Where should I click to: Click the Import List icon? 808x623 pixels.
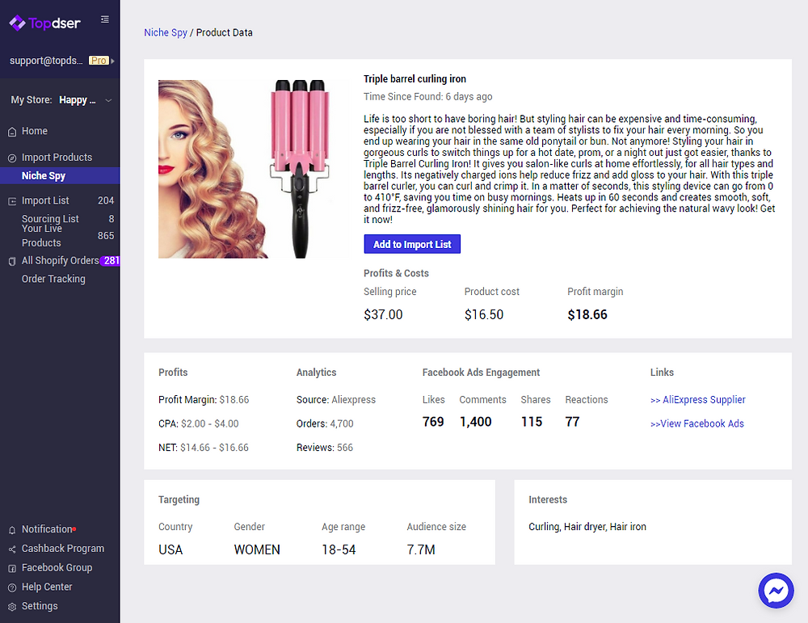click(12, 201)
